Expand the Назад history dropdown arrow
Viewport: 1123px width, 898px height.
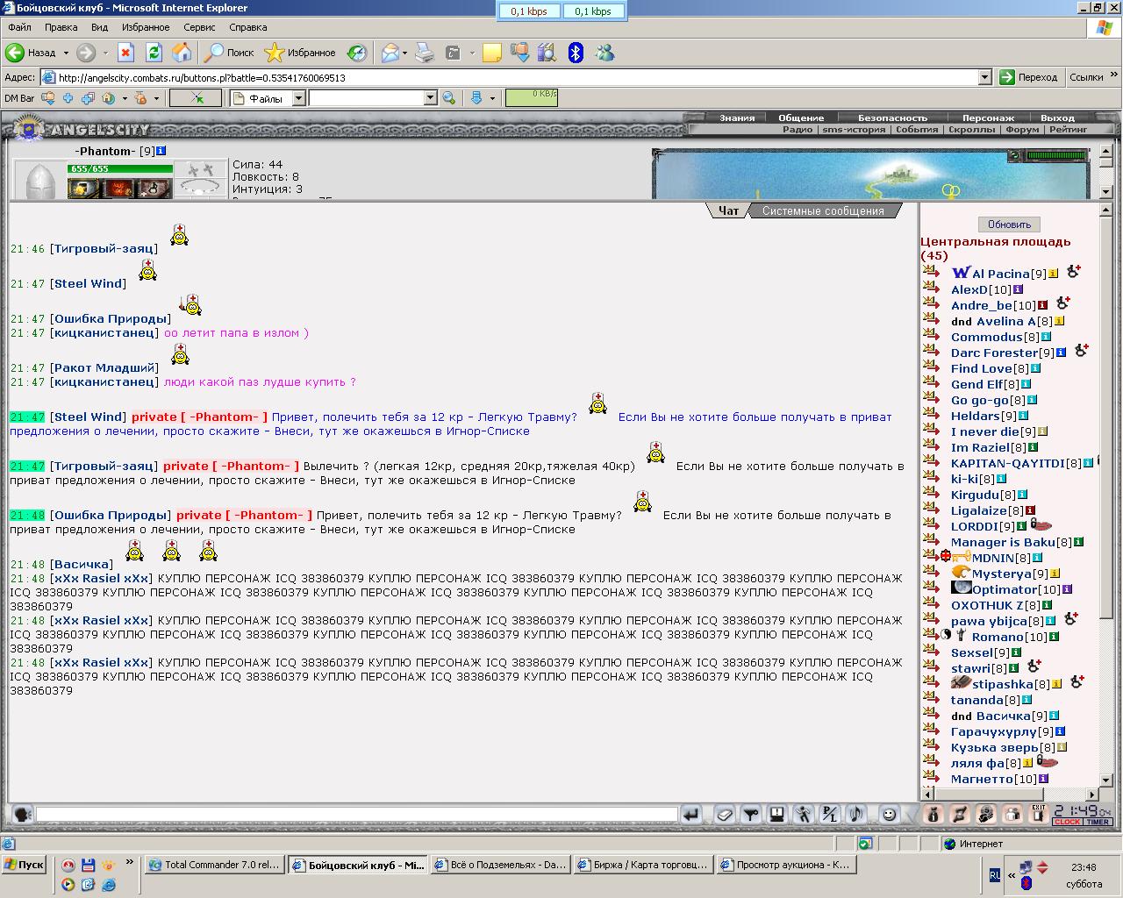pyautogui.click(x=66, y=53)
